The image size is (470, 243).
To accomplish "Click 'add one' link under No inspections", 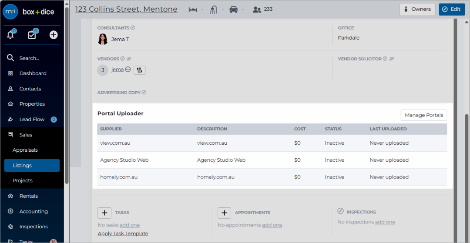I will point(385,222).
